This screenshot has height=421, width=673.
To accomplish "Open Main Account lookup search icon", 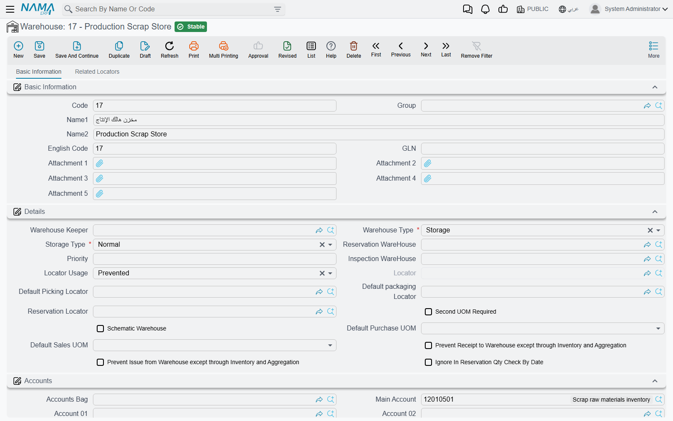I will click(659, 400).
